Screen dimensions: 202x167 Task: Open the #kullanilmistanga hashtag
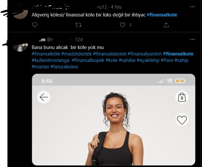[50, 60]
